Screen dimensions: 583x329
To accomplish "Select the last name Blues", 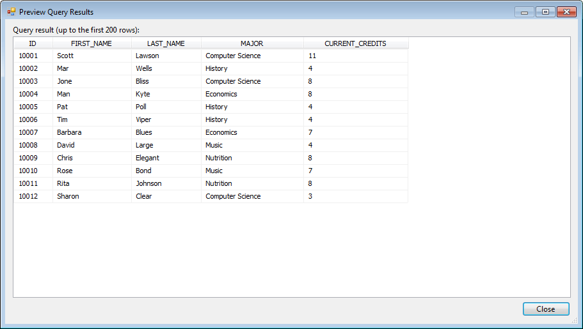I will 166,133.
